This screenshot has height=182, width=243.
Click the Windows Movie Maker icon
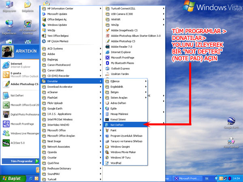coord(107,152)
